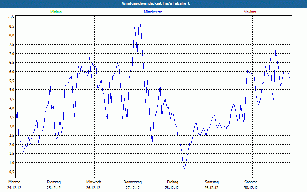Click the date 29.12.12

point(211,188)
